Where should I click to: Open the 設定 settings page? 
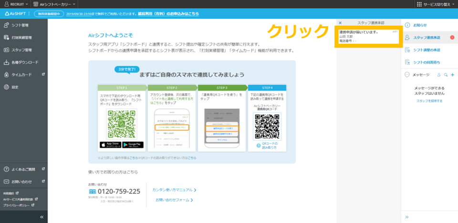tap(15, 87)
